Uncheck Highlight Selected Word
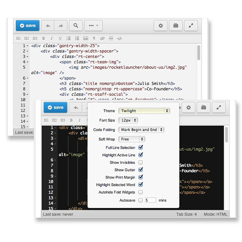 click(140, 185)
